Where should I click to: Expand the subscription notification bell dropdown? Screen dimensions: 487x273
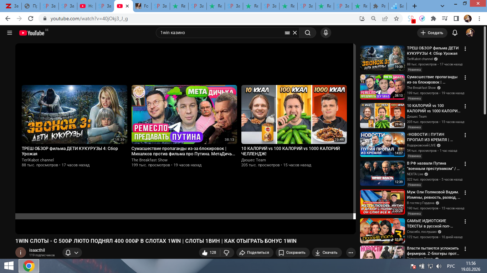coord(72,252)
